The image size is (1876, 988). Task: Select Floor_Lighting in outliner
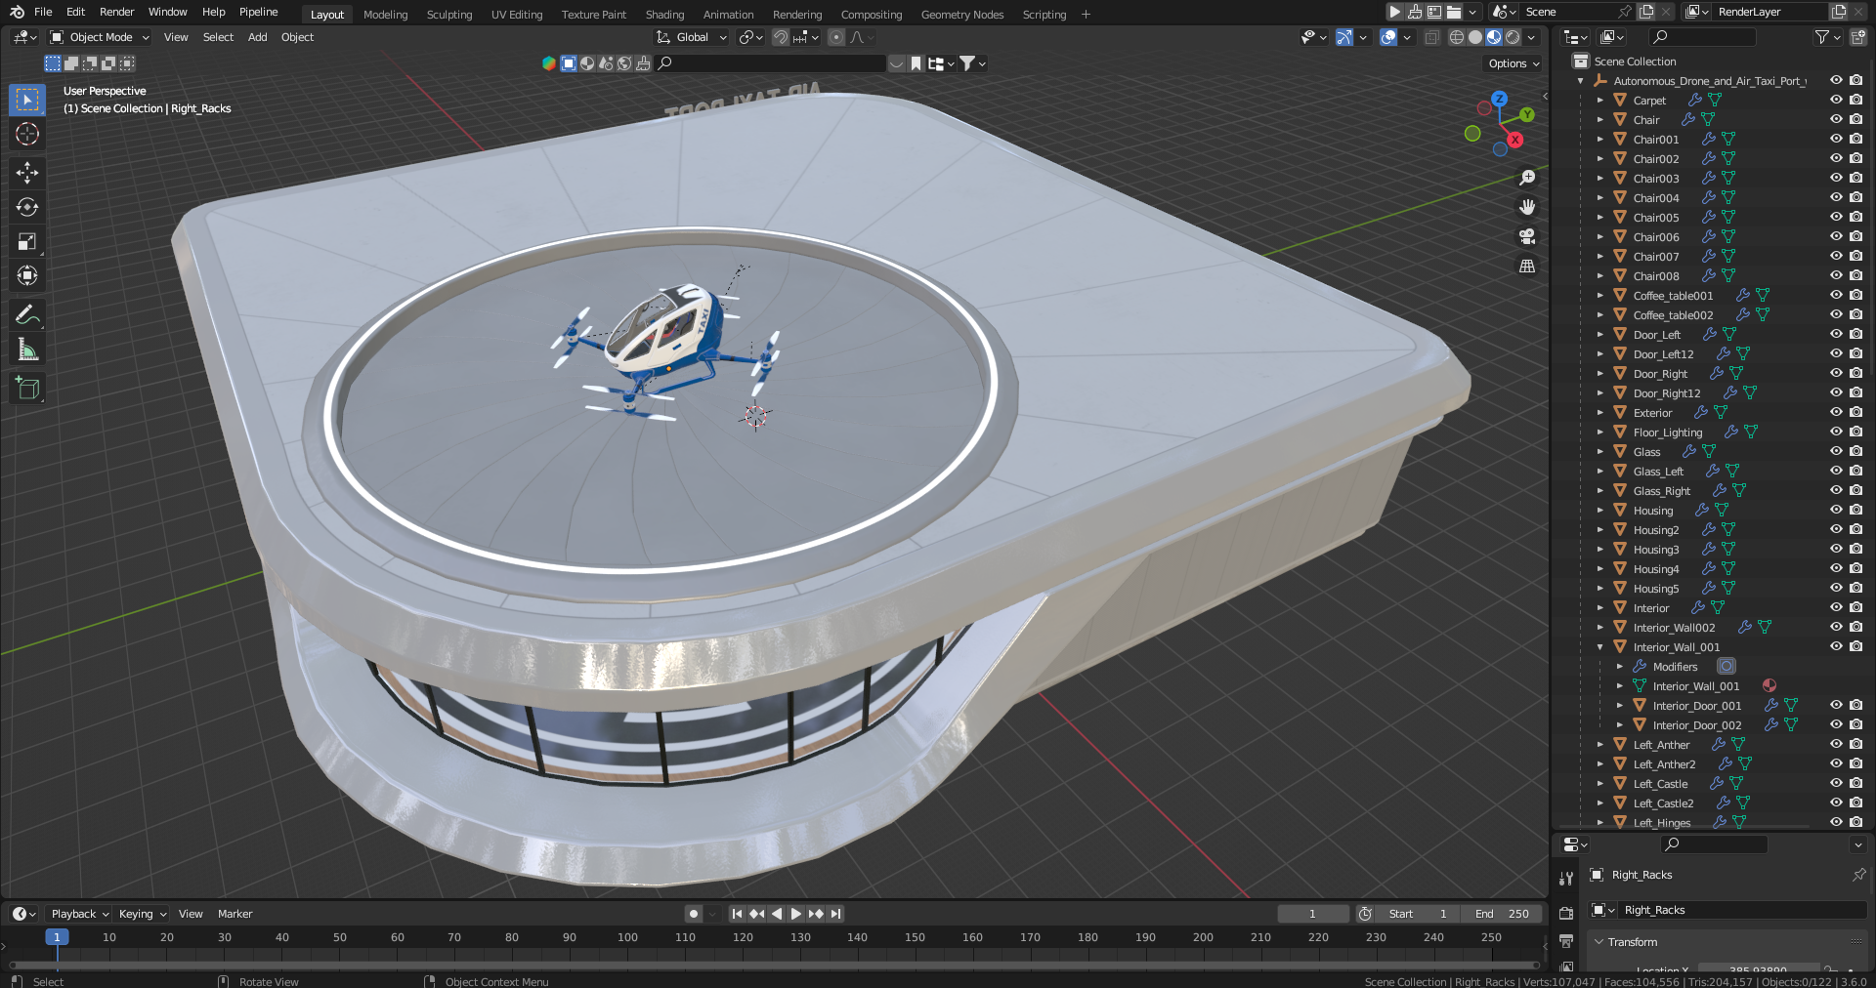pyautogui.click(x=1667, y=432)
